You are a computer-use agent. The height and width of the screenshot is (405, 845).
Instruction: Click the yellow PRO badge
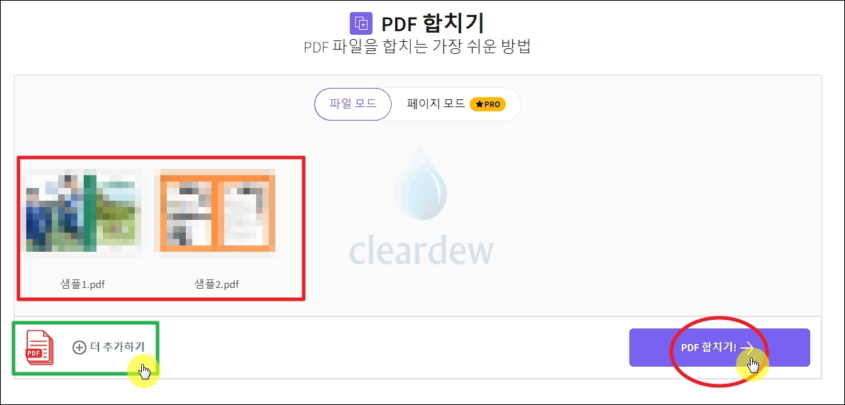tap(487, 104)
